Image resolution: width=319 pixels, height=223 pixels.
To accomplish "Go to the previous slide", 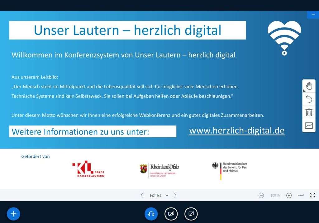I will point(142,195).
